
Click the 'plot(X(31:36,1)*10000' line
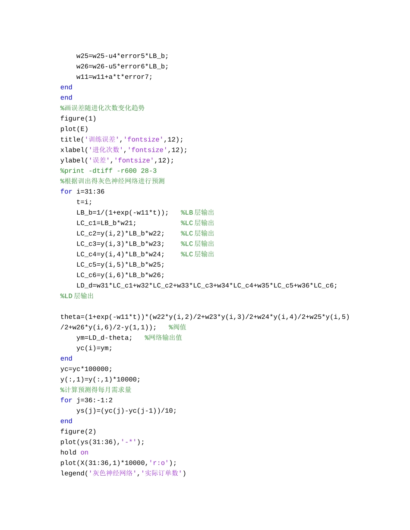(x=119, y=463)
